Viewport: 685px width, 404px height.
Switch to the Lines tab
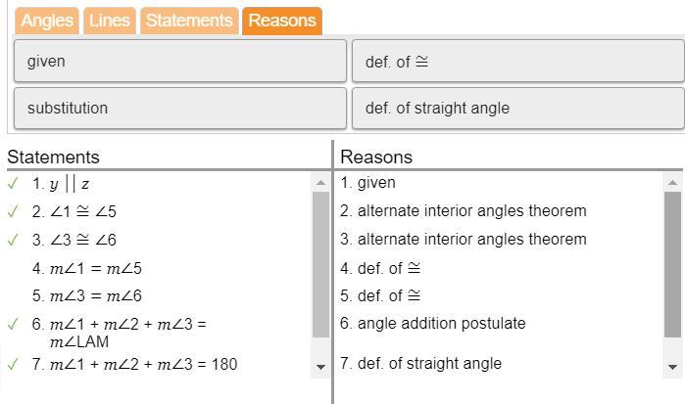(x=109, y=21)
